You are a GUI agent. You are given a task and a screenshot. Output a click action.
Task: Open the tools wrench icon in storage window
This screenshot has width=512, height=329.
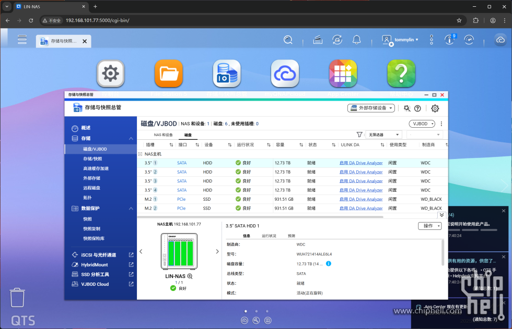407,108
